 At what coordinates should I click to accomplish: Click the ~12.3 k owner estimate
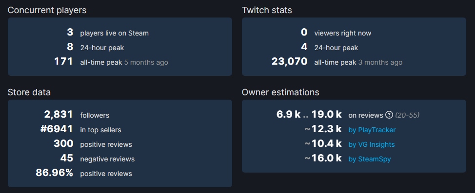323,129
